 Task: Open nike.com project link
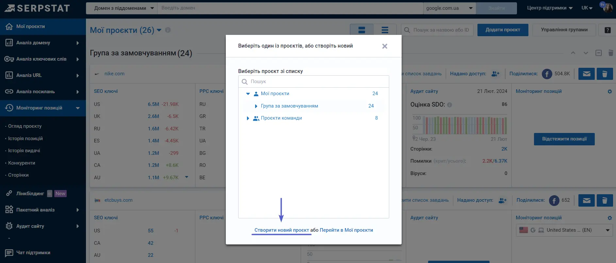point(114,74)
